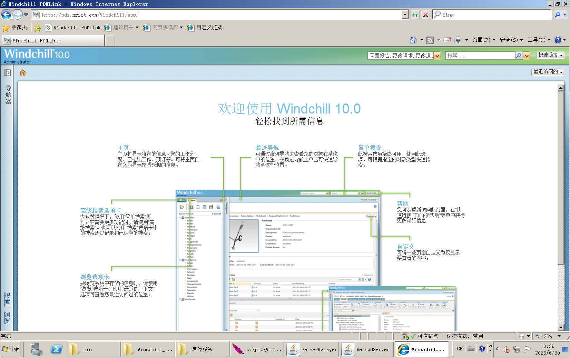Click the muted volume tray icon
Screen dimensions: 570x358
506,349
